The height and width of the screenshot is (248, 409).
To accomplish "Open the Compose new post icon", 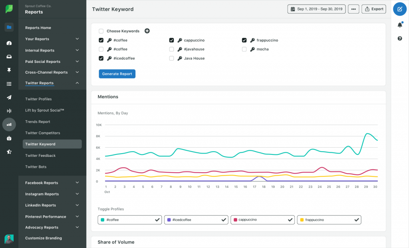I will (399, 9).
